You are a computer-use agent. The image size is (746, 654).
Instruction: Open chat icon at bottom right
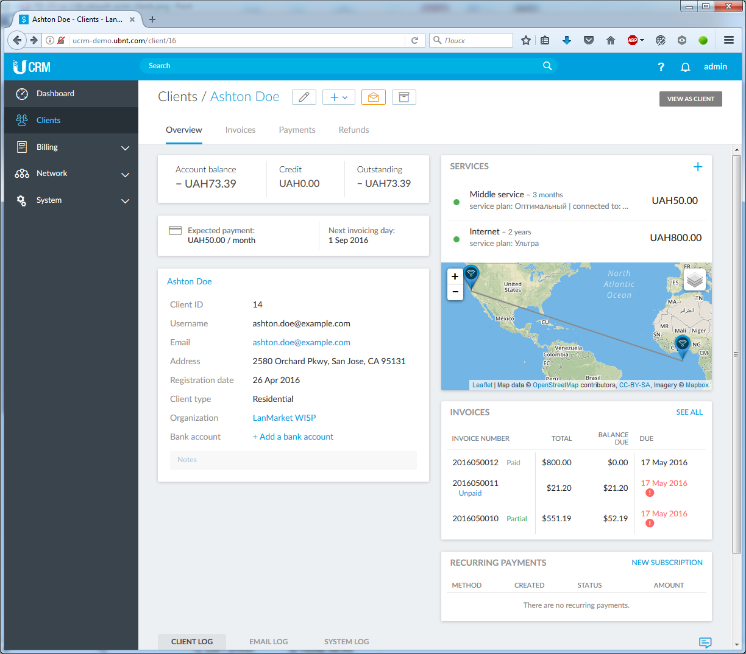pos(705,642)
